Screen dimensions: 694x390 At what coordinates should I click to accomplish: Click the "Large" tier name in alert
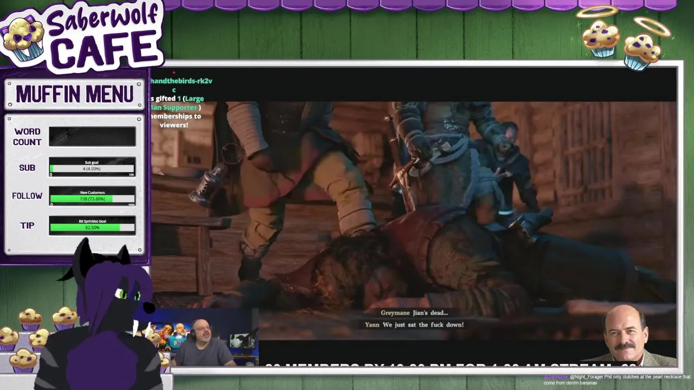[x=195, y=99]
